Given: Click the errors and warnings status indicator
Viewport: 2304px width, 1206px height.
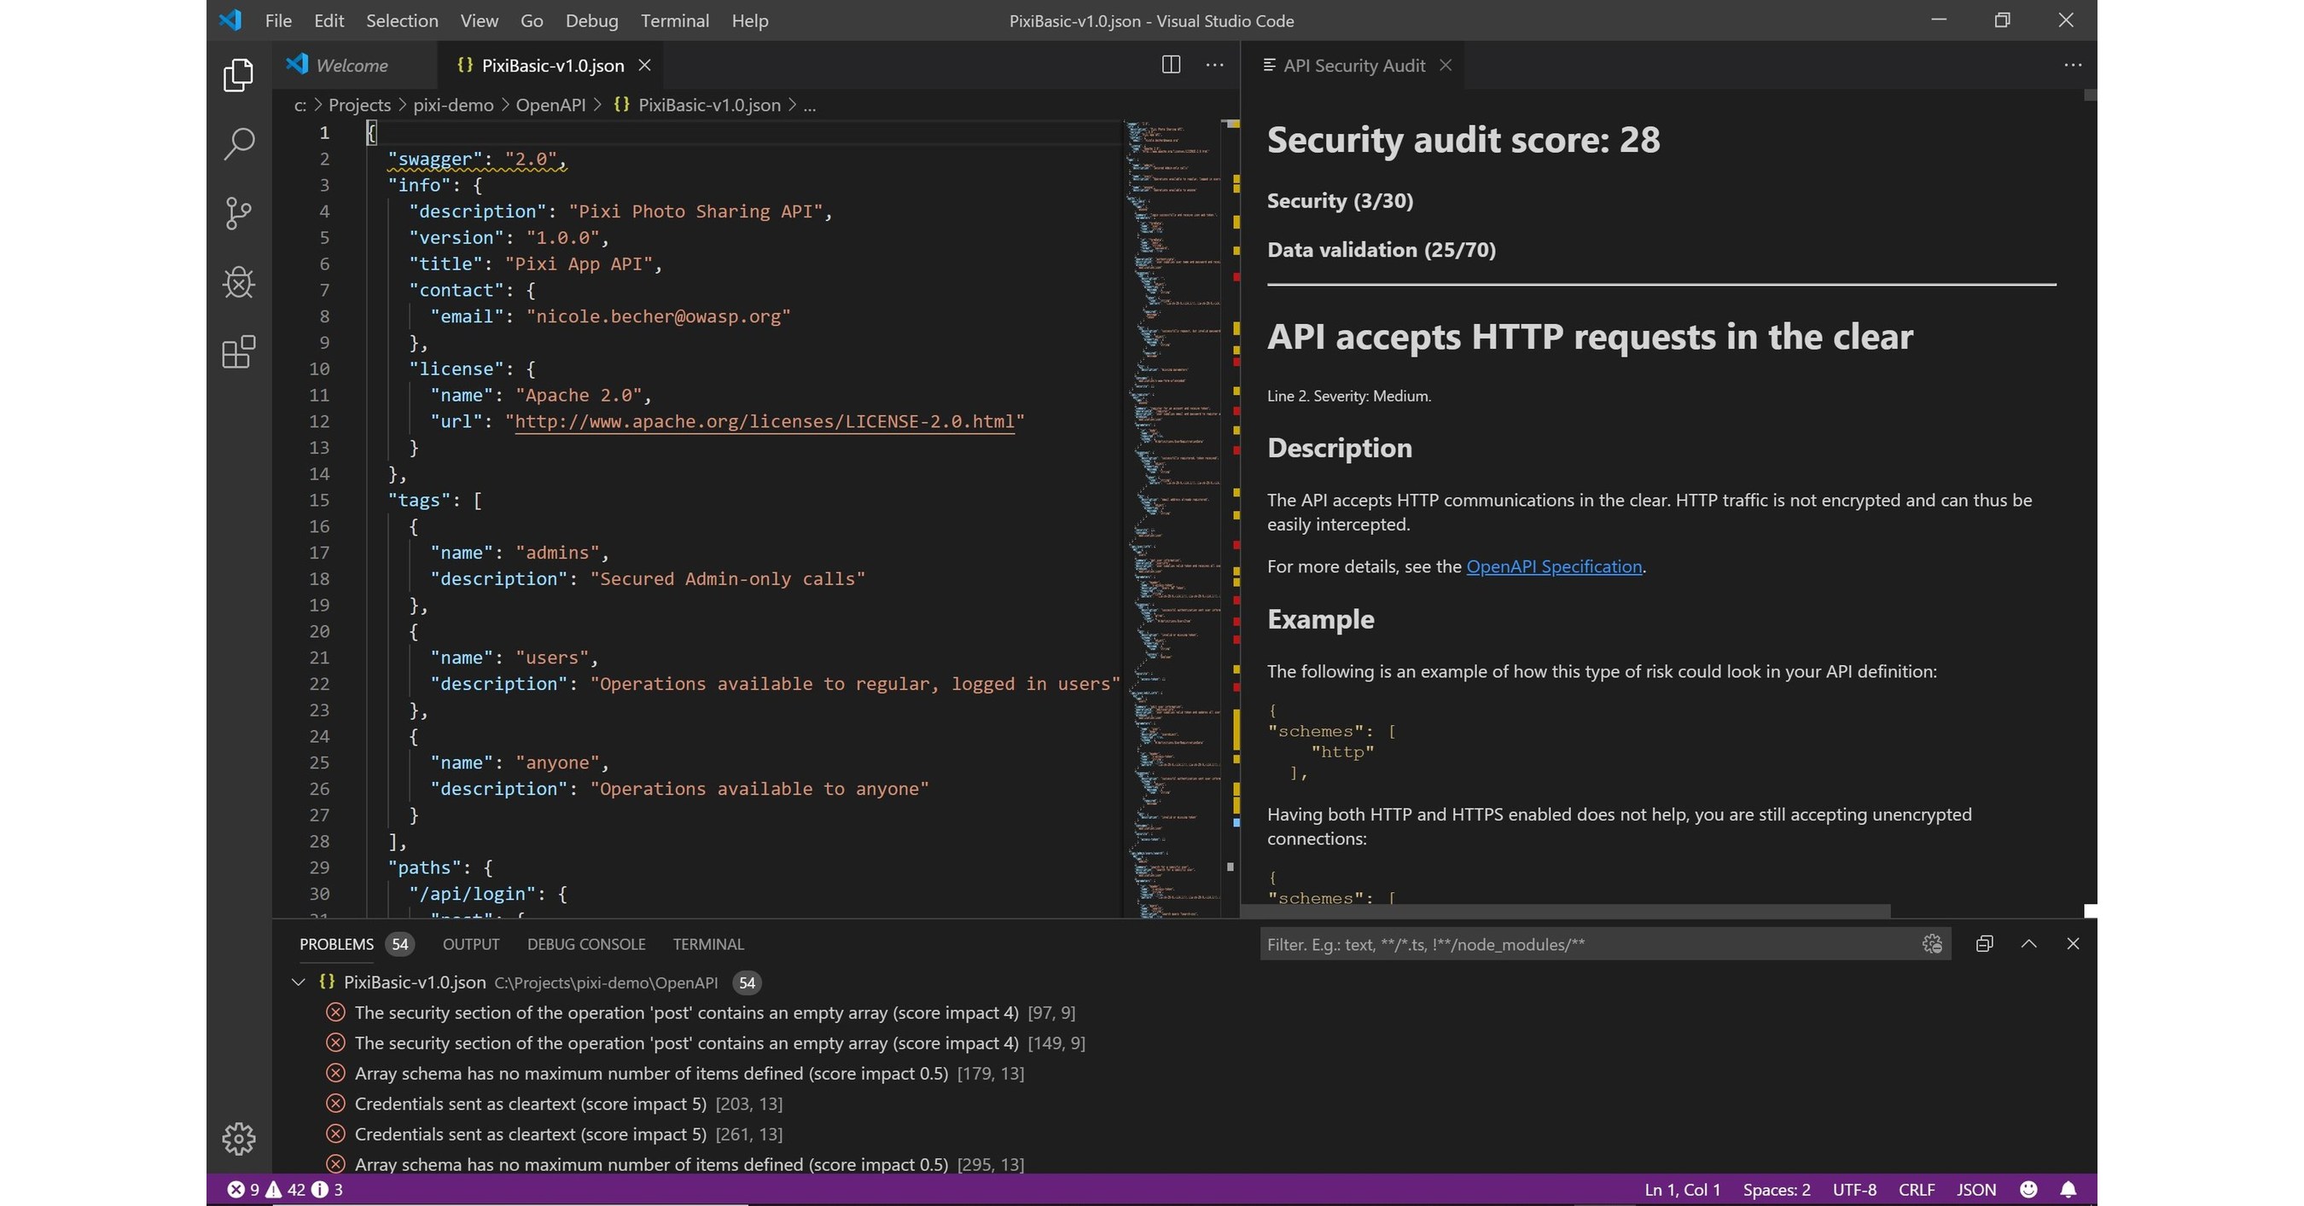Looking at the screenshot, I should (284, 1189).
